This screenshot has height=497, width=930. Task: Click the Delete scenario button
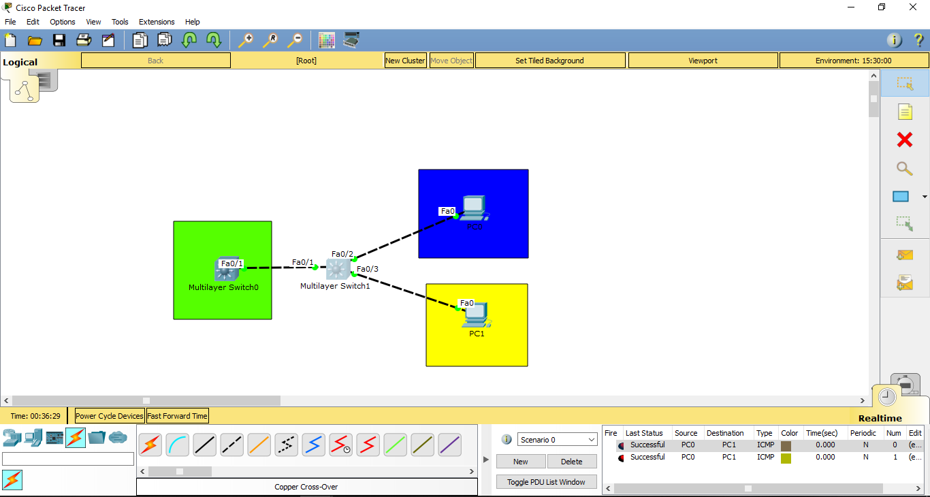pyautogui.click(x=572, y=462)
